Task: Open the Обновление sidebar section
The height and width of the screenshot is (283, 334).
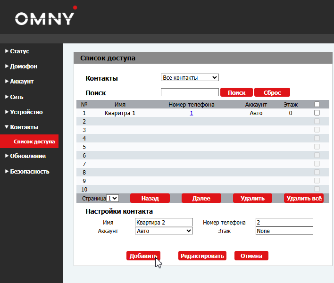Action: tap(28, 156)
